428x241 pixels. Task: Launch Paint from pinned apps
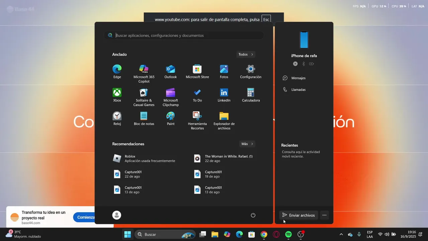(x=171, y=118)
